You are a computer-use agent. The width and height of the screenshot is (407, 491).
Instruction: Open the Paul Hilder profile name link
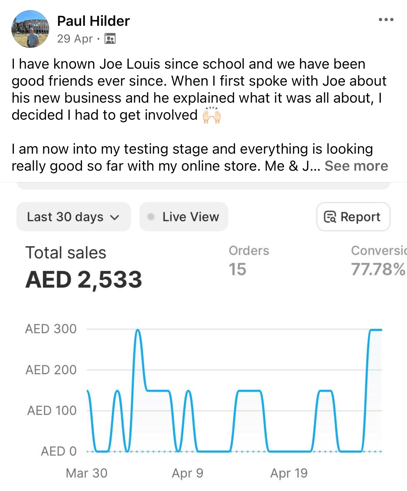(93, 21)
